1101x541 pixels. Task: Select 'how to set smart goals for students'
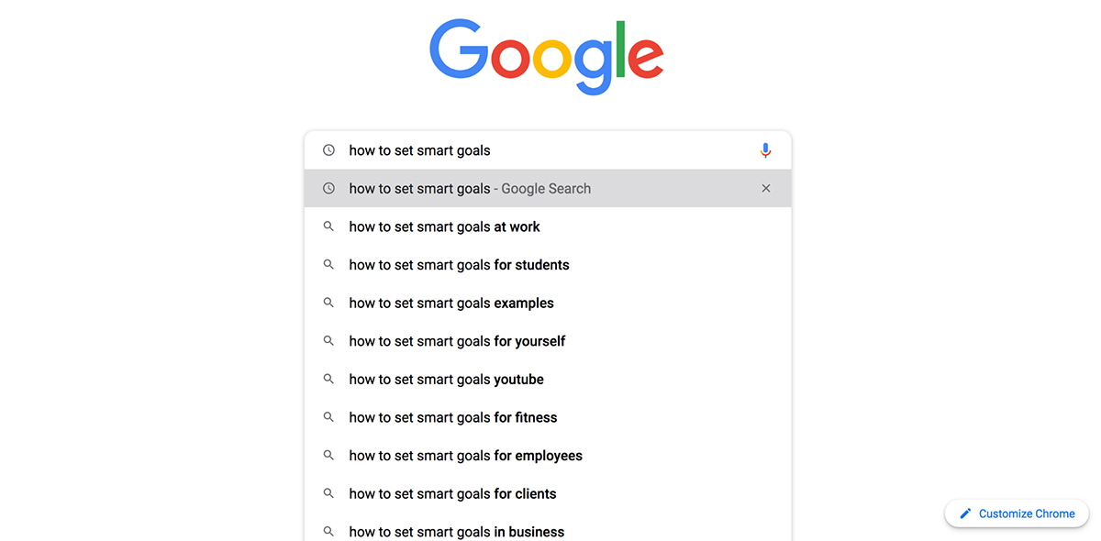459,264
